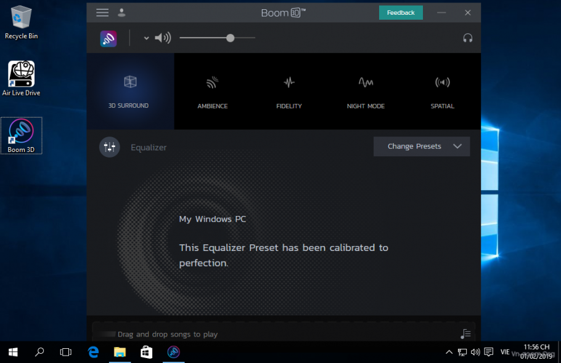
Task: Enable the Fidelity effect
Action: 289,92
